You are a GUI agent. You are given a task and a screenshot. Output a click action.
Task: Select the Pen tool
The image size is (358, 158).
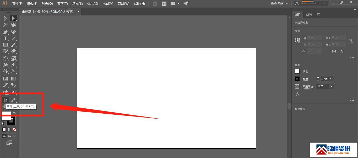pos(5,32)
